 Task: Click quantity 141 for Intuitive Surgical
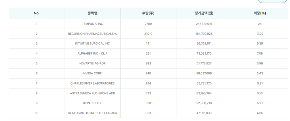(148, 44)
